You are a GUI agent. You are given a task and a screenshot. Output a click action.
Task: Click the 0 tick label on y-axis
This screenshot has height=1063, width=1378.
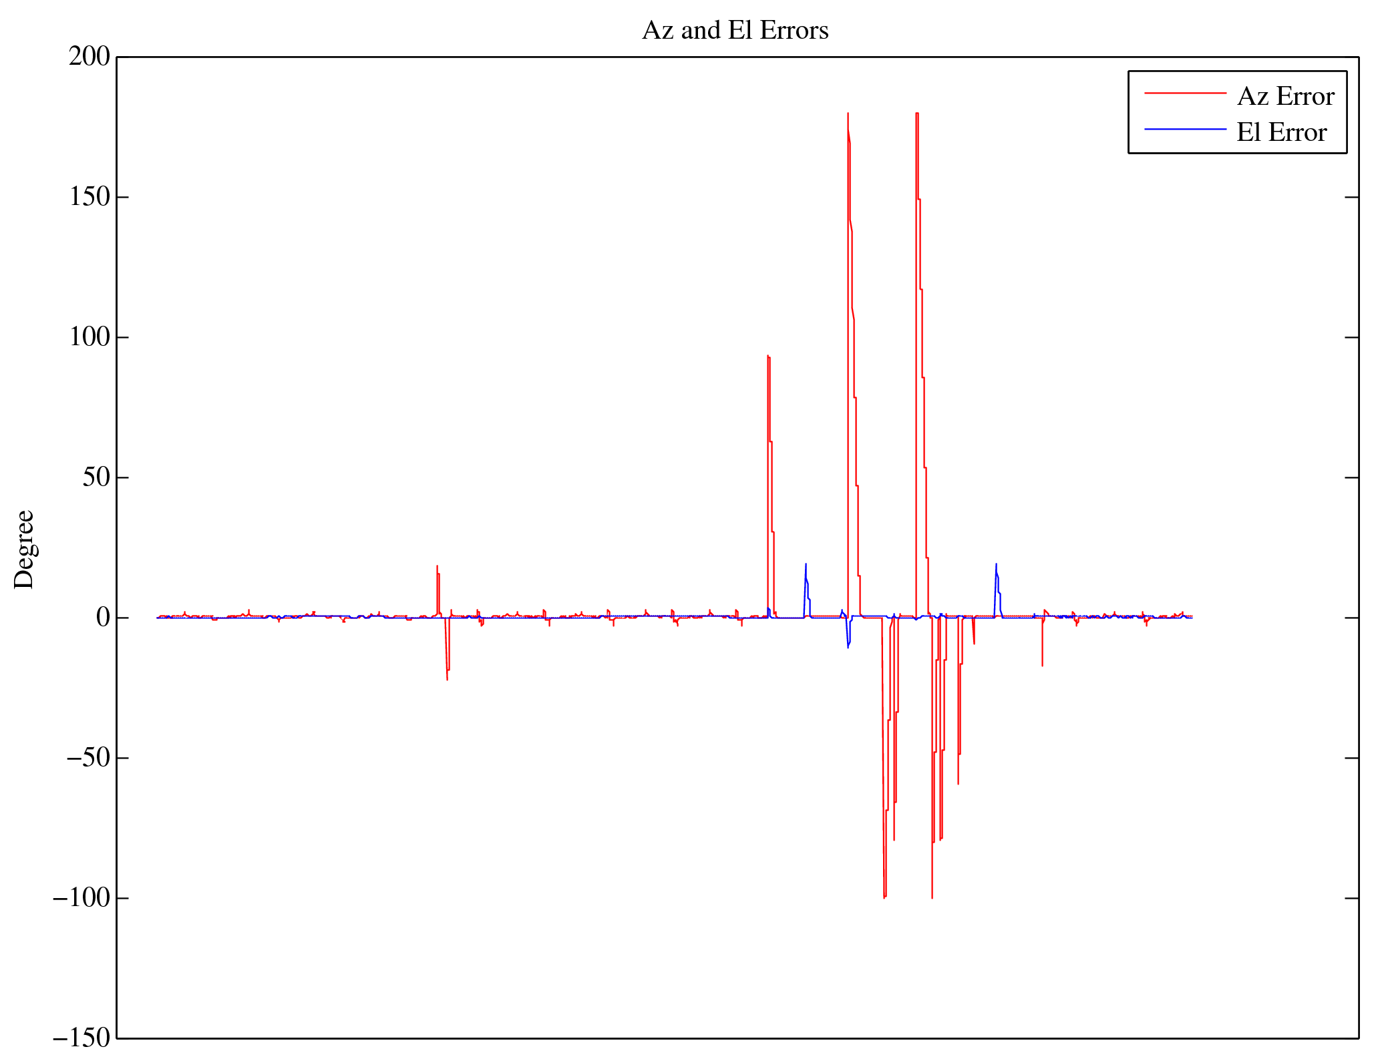pos(102,618)
